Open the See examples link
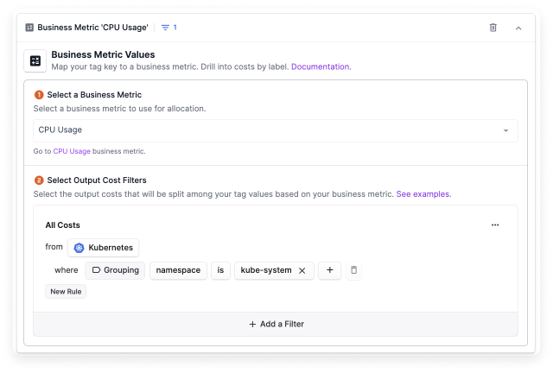The width and height of the screenshot is (553, 373). [423, 194]
